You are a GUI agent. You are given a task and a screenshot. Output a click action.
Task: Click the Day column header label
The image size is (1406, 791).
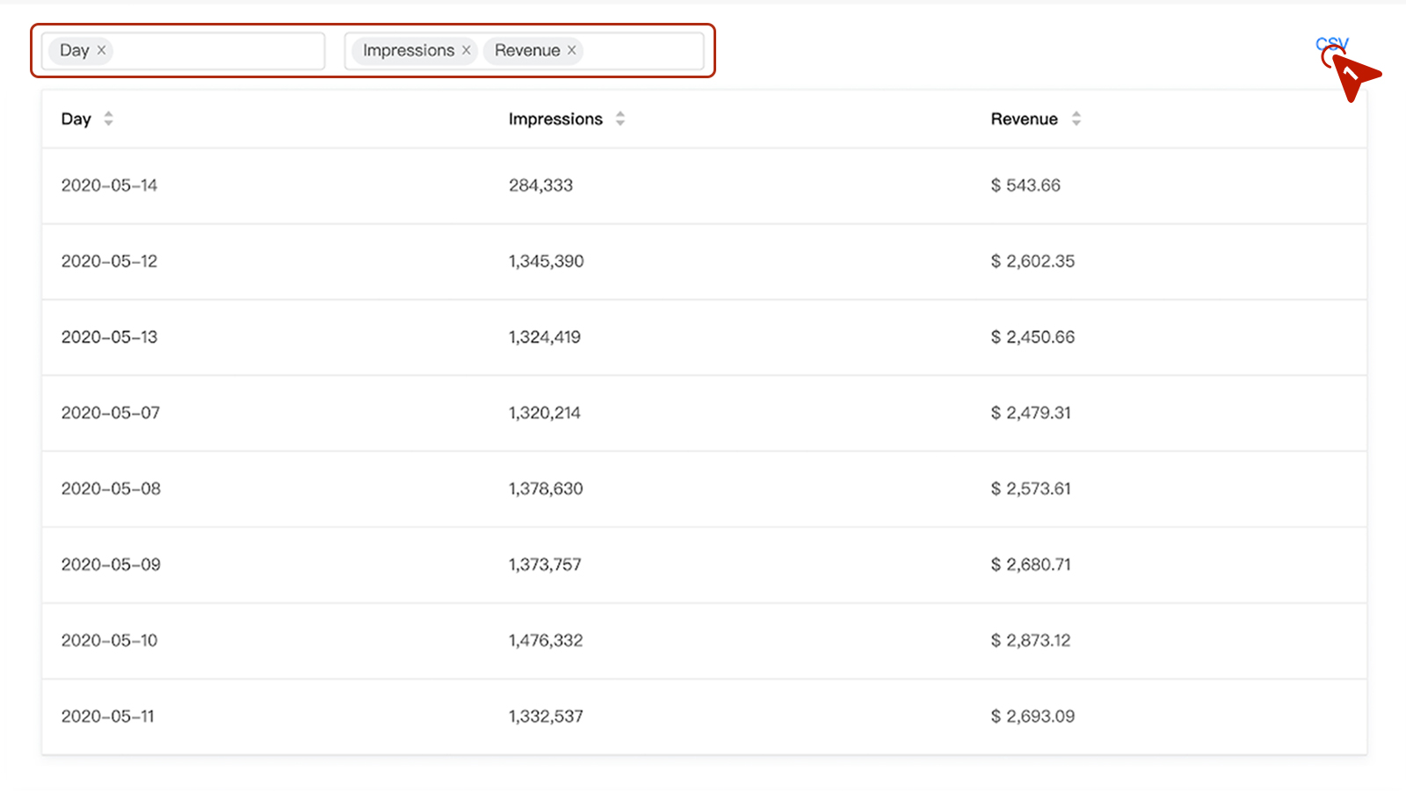(x=76, y=120)
